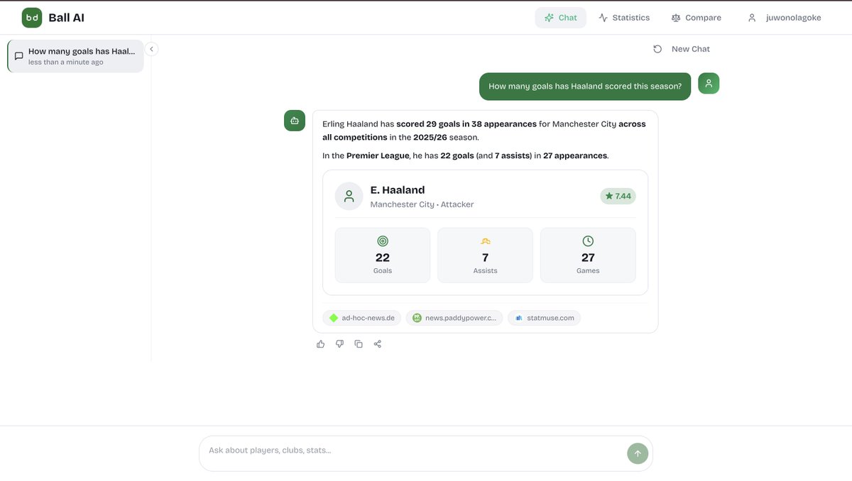Image resolution: width=852 pixels, height=481 pixels.
Task: Open the ad-hoc-news.de source link
Action: [x=362, y=318]
